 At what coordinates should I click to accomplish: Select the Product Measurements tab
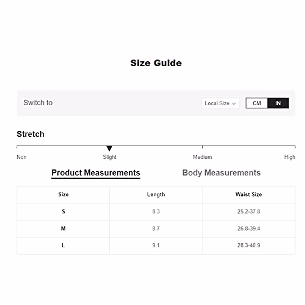pos(96,173)
